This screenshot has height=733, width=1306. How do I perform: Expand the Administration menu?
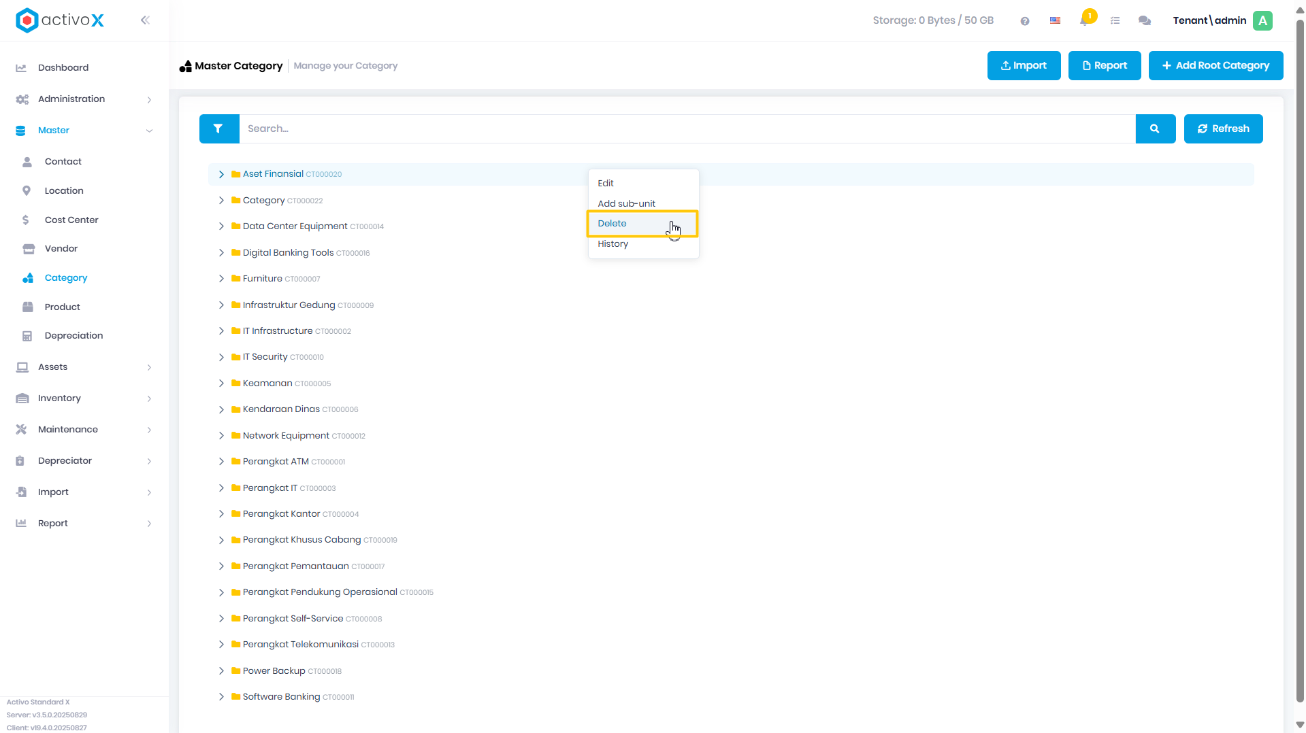(x=84, y=99)
